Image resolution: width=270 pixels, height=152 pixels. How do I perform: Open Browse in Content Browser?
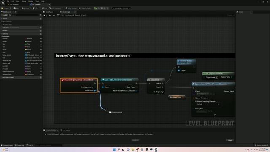25,8
